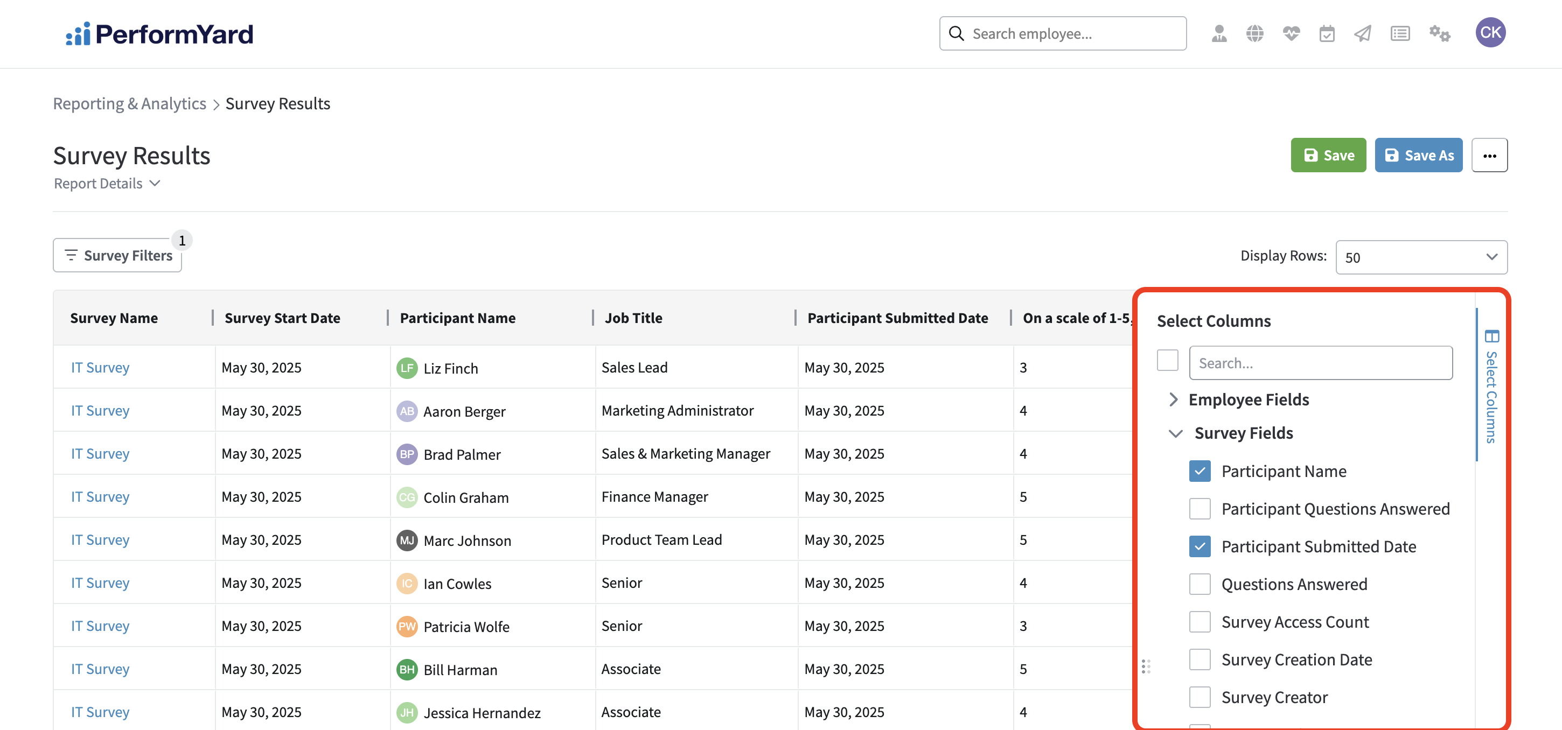This screenshot has height=730, width=1562.
Task: Click the person profile icon in header
Action: pyautogui.click(x=1219, y=33)
